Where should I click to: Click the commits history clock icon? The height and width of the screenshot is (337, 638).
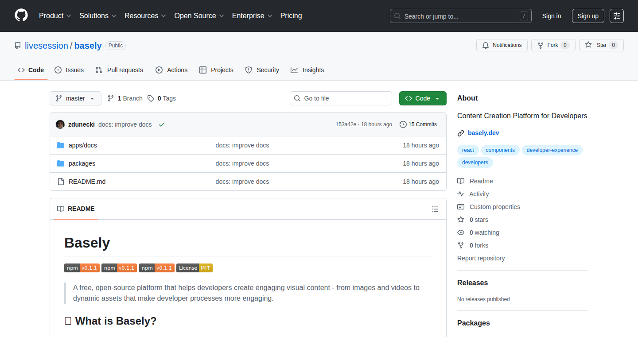coord(403,124)
